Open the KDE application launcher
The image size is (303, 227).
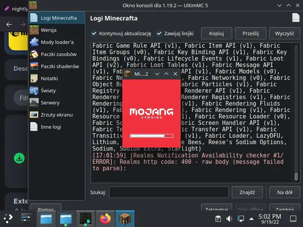point(8,219)
